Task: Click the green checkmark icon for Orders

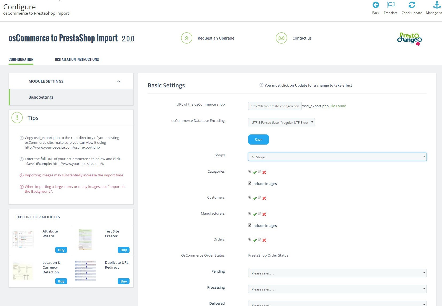Action: pos(255,240)
